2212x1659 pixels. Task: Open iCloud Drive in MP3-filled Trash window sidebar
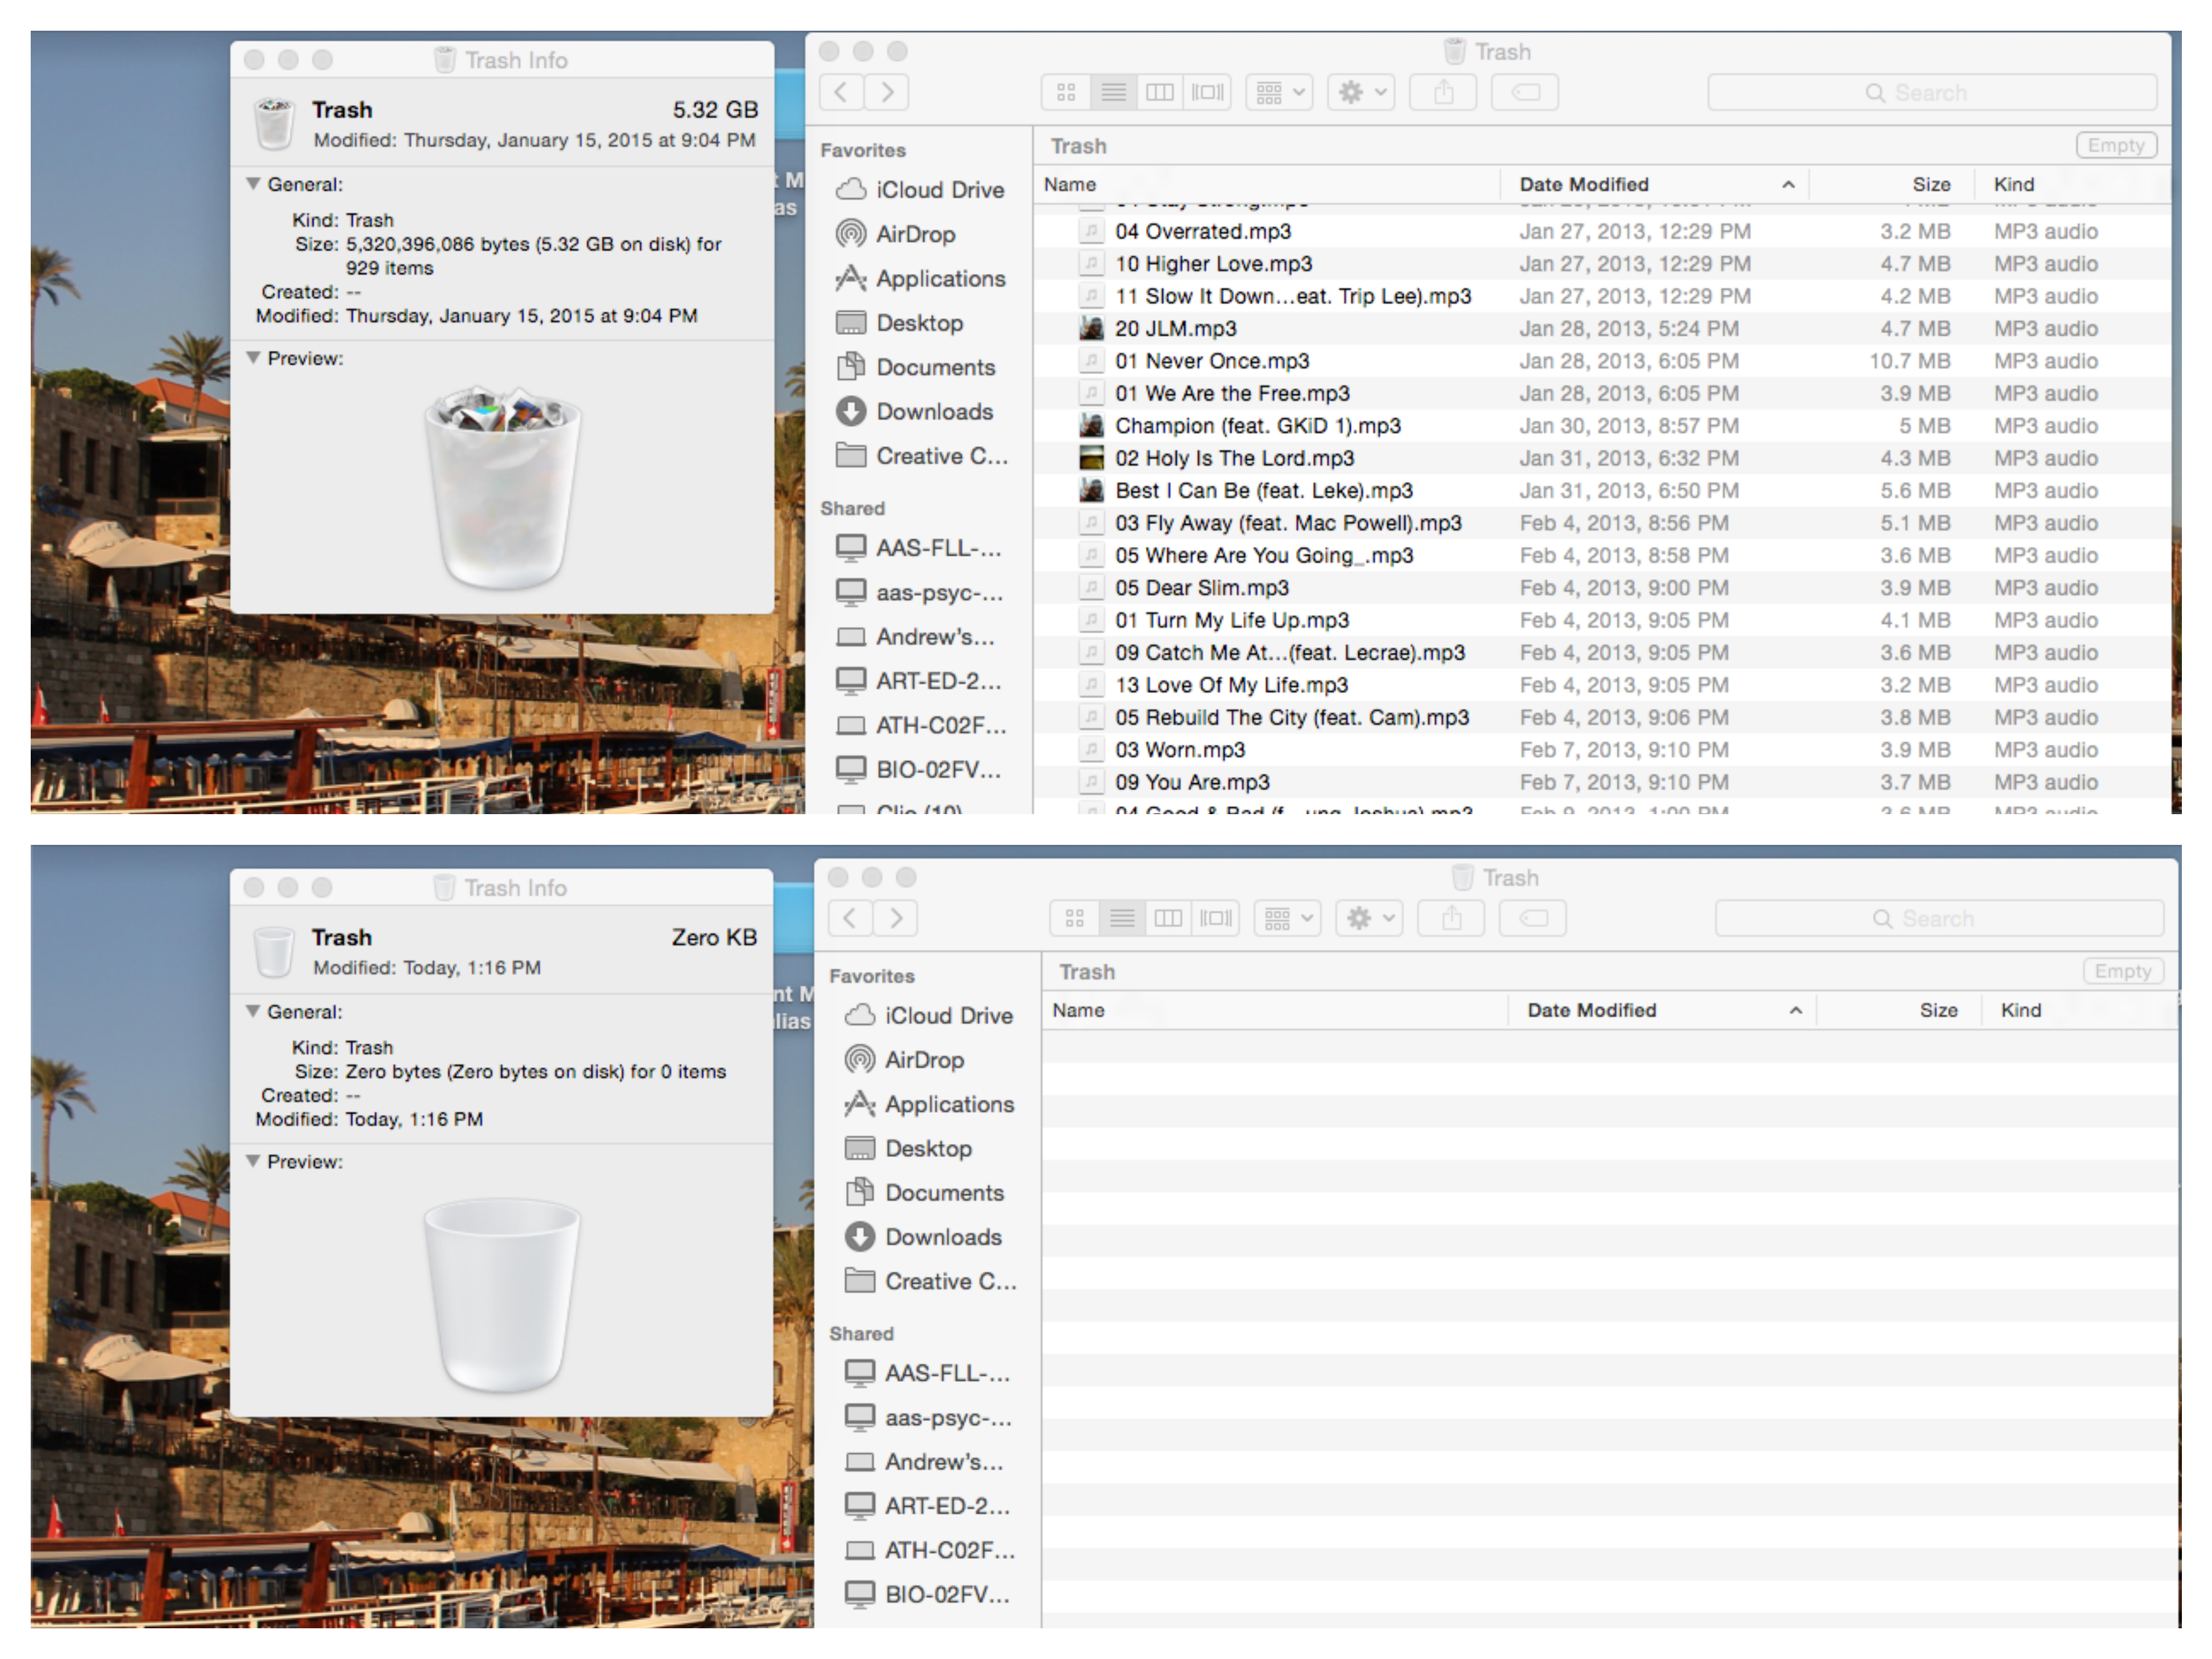click(920, 189)
